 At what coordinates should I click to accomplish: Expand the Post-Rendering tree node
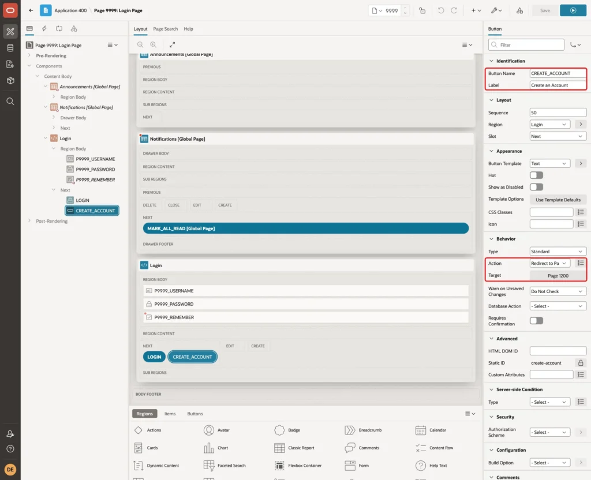click(x=29, y=221)
